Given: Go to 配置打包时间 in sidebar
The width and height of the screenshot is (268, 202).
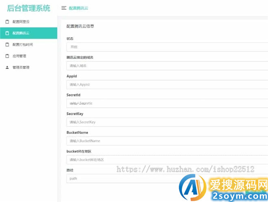Looking at the screenshot, I should (x=28, y=45).
